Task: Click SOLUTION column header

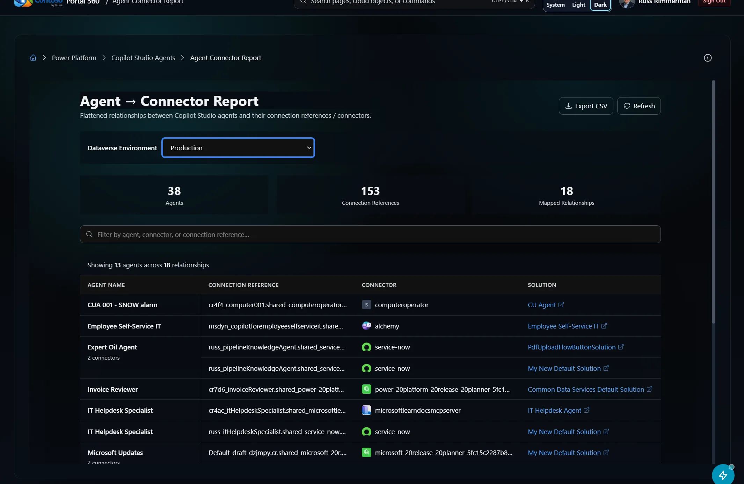Action: 542,285
